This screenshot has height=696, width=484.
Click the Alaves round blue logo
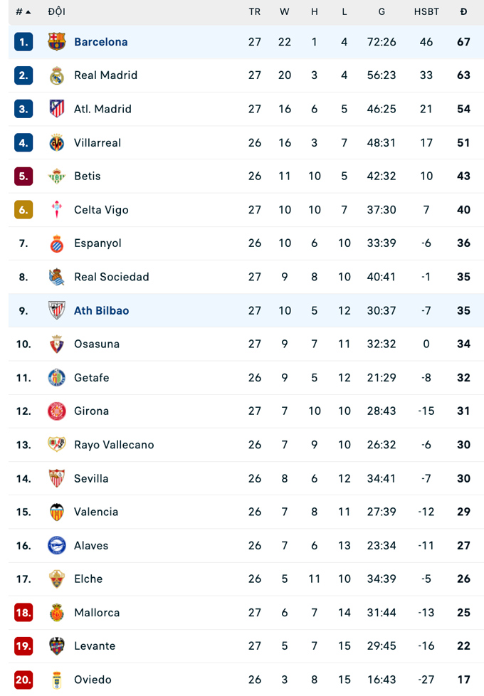point(57,545)
